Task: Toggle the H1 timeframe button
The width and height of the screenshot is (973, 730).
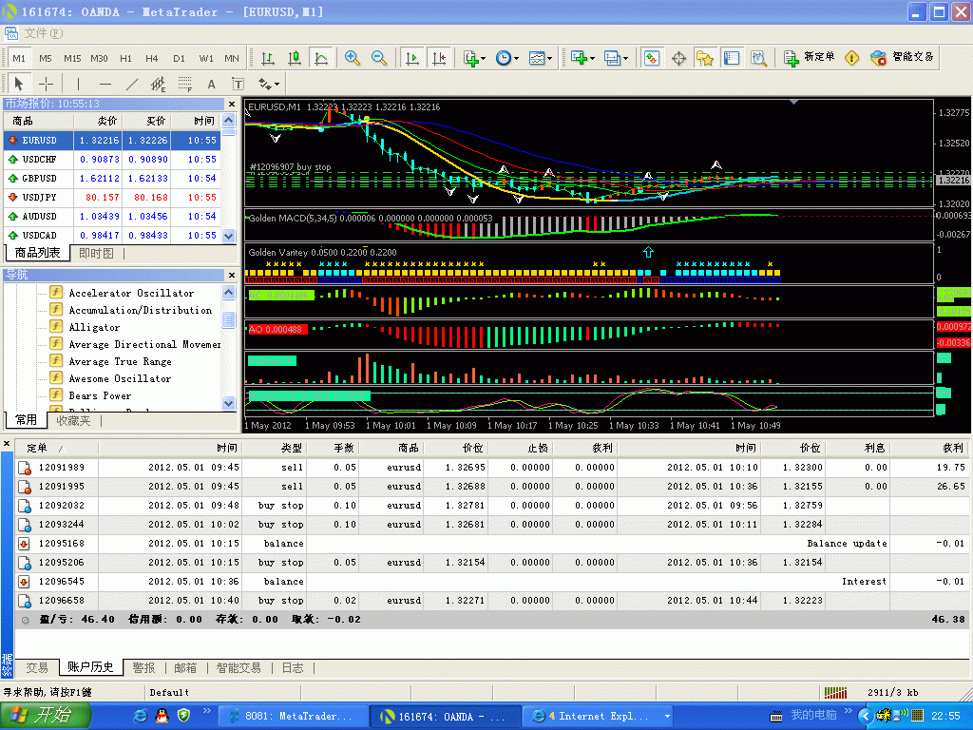Action: tap(125, 58)
